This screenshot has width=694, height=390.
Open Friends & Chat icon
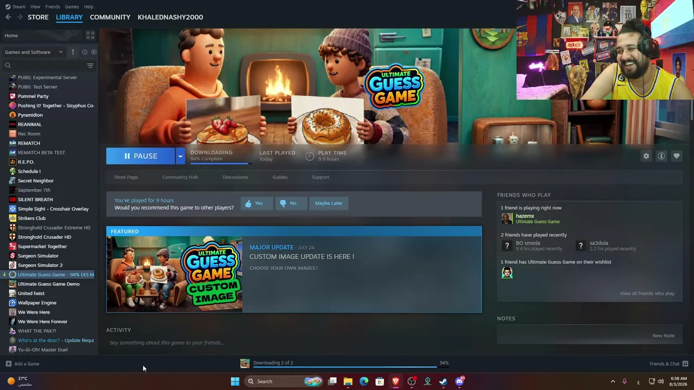[x=685, y=364]
